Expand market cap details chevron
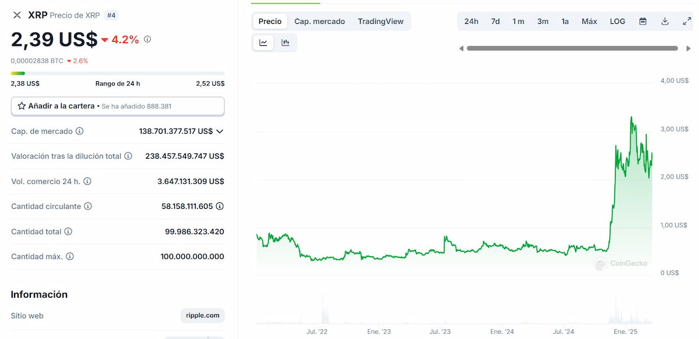This screenshot has width=699, height=339. point(220,131)
